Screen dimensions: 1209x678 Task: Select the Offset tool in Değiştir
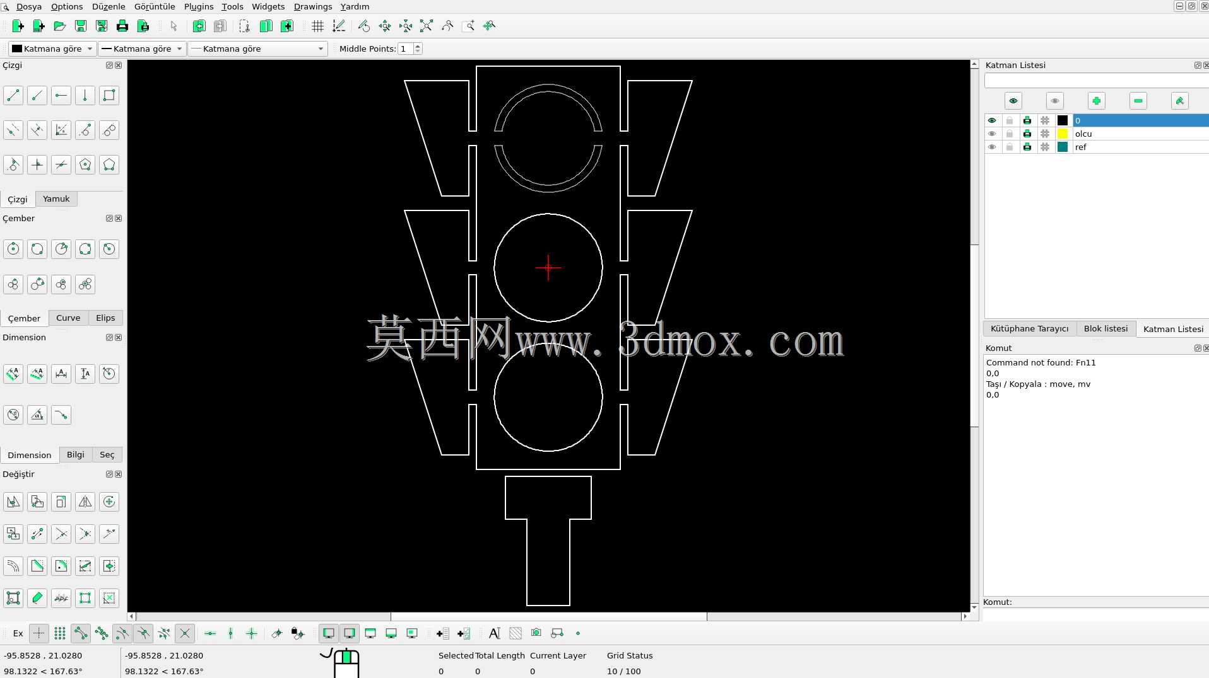(13, 566)
